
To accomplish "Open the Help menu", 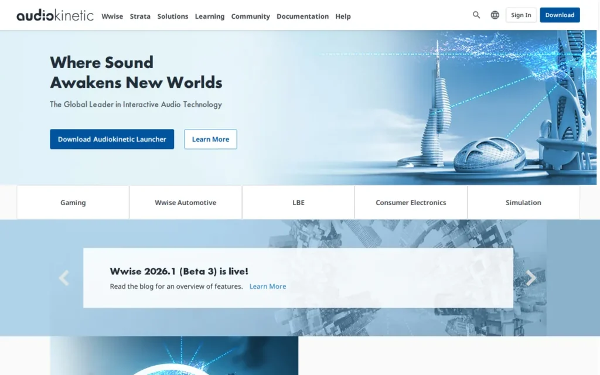I will pos(343,16).
